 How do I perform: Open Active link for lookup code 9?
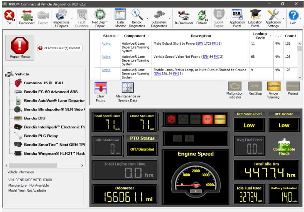click(x=106, y=70)
